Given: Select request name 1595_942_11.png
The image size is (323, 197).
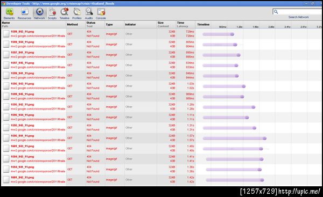Looking at the screenshot, I should click(22, 105).
